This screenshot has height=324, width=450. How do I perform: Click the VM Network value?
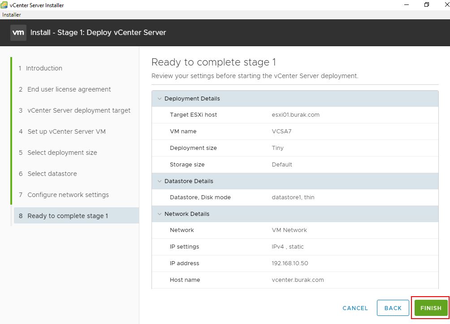tap(289, 230)
